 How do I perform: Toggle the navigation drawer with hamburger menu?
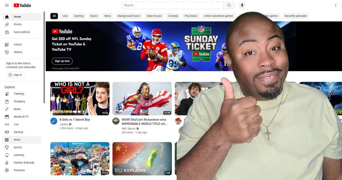pos(7,5)
